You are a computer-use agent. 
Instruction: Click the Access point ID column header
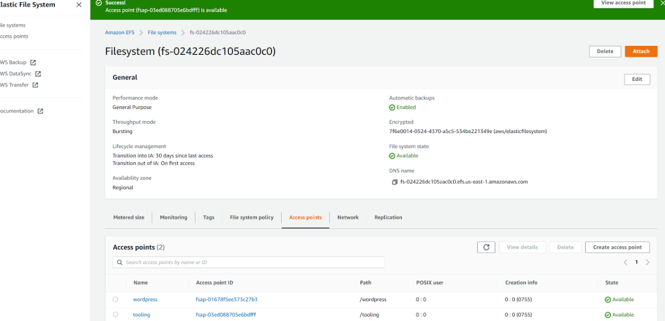click(x=215, y=283)
